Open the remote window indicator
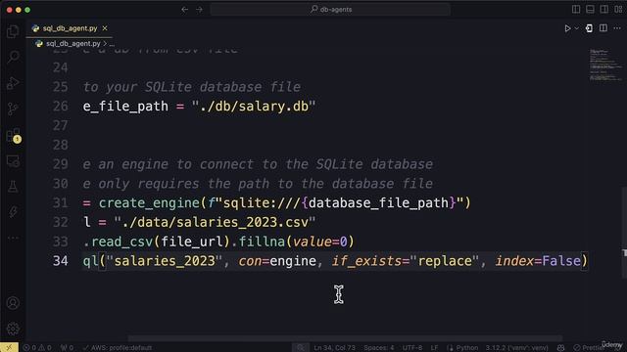 (9, 348)
